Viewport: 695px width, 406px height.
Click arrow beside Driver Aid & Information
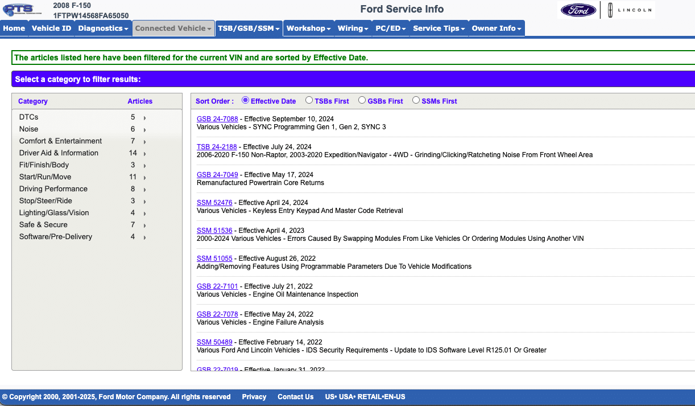(x=145, y=154)
